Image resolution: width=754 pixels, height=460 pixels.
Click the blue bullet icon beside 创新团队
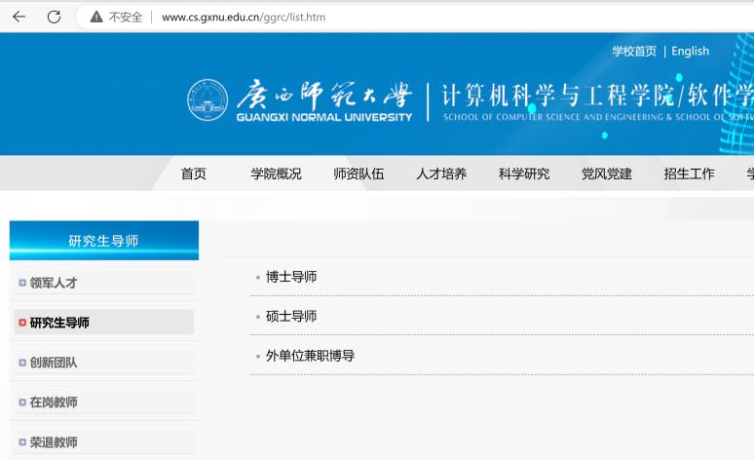pos(22,363)
